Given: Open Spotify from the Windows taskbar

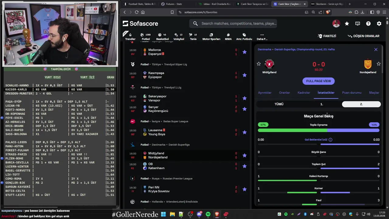Looking at the screenshot, I should coord(208,214).
